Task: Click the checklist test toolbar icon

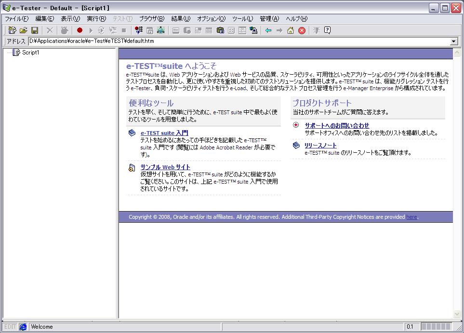Action: [x=231, y=30]
